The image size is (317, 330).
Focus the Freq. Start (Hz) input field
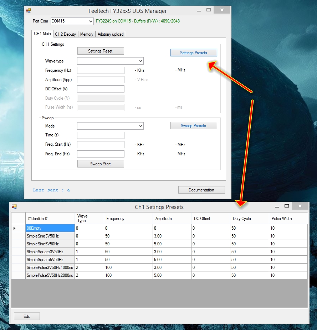pyautogui.click(x=101, y=145)
